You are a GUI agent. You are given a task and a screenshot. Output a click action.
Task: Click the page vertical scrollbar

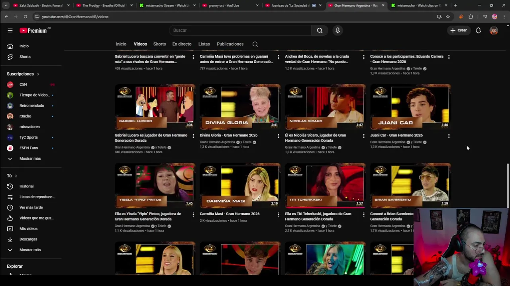click(x=508, y=185)
